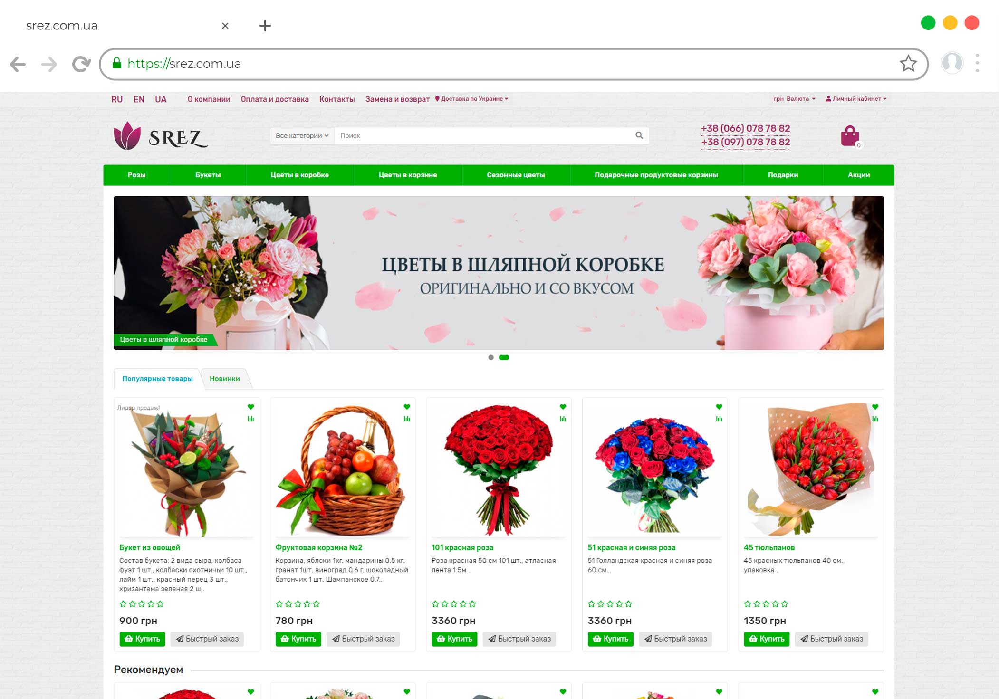Open Цветы в корзине category
Screen dimensions: 999x699
(408, 175)
